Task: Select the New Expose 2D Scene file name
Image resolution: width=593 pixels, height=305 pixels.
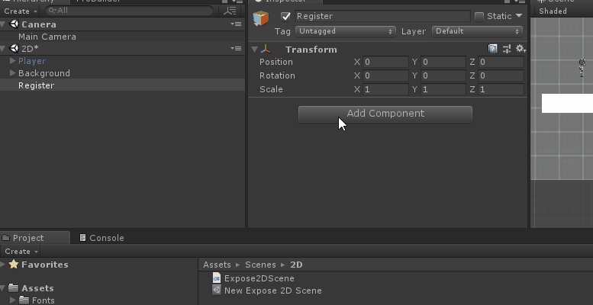Action: pyautogui.click(x=272, y=291)
